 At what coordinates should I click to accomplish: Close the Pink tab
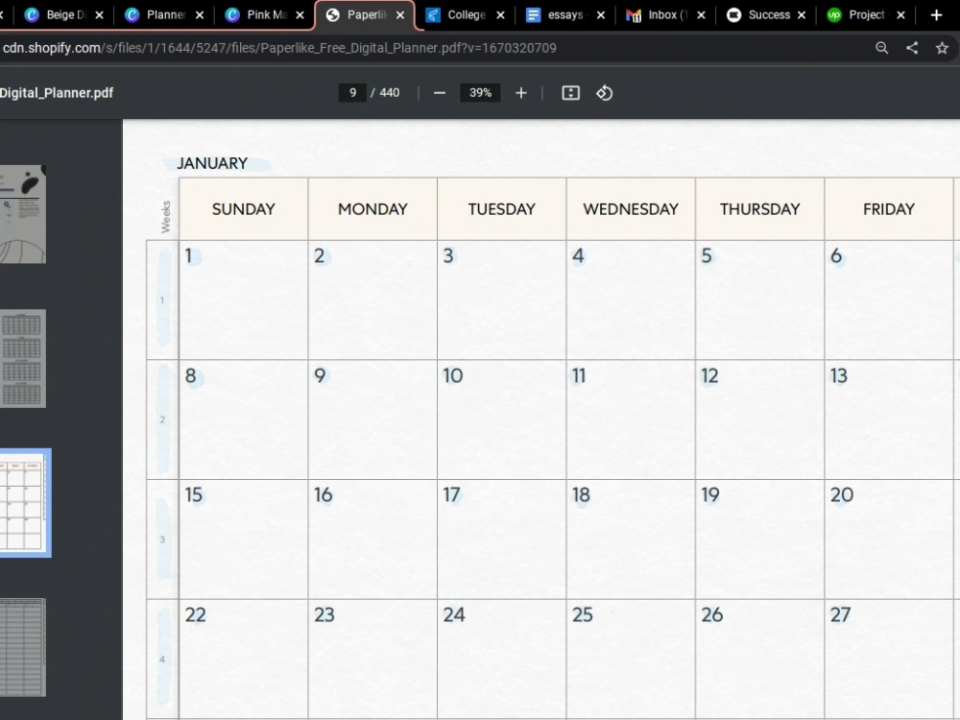[x=300, y=14]
